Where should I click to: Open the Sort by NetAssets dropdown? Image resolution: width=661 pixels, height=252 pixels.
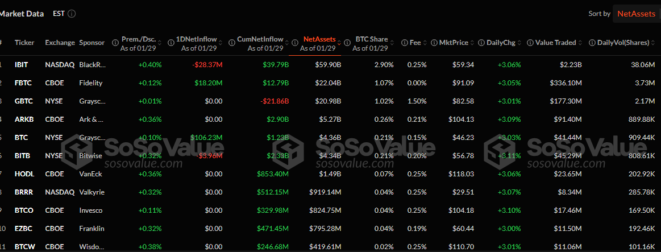637,14
